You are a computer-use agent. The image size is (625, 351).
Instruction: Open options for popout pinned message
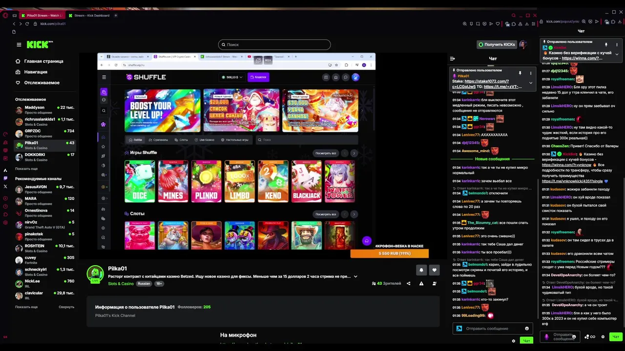[617, 45]
